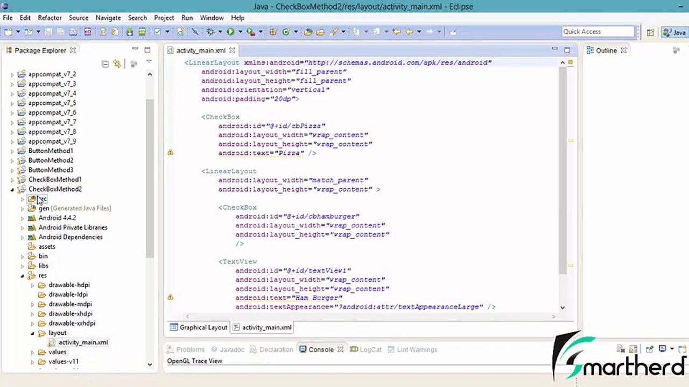Open the Debug dropdown arrow
The height and width of the screenshot is (387, 689).
pyautogui.click(x=220, y=32)
